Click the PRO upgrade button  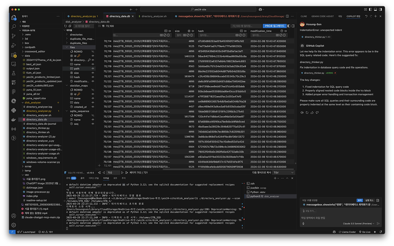click(x=274, y=26)
